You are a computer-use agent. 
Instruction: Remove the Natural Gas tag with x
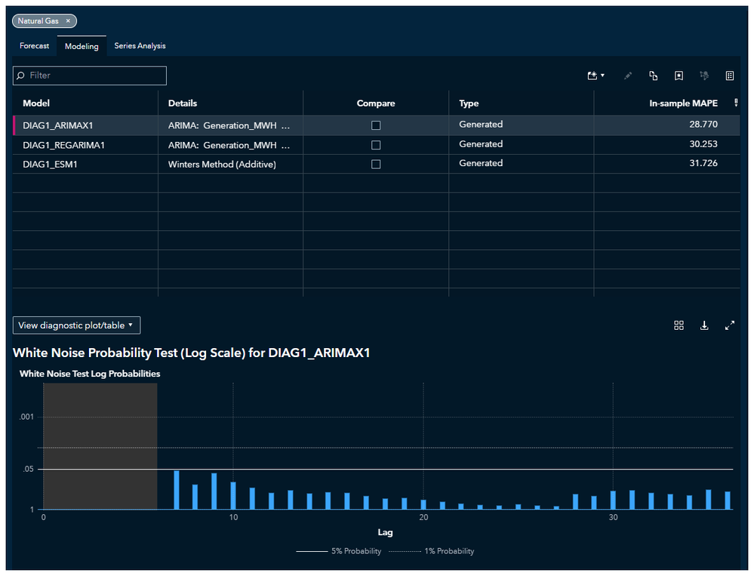pos(68,21)
